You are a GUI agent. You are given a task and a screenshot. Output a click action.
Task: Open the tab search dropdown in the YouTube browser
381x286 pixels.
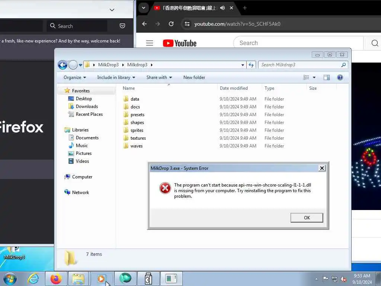(x=144, y=8)
